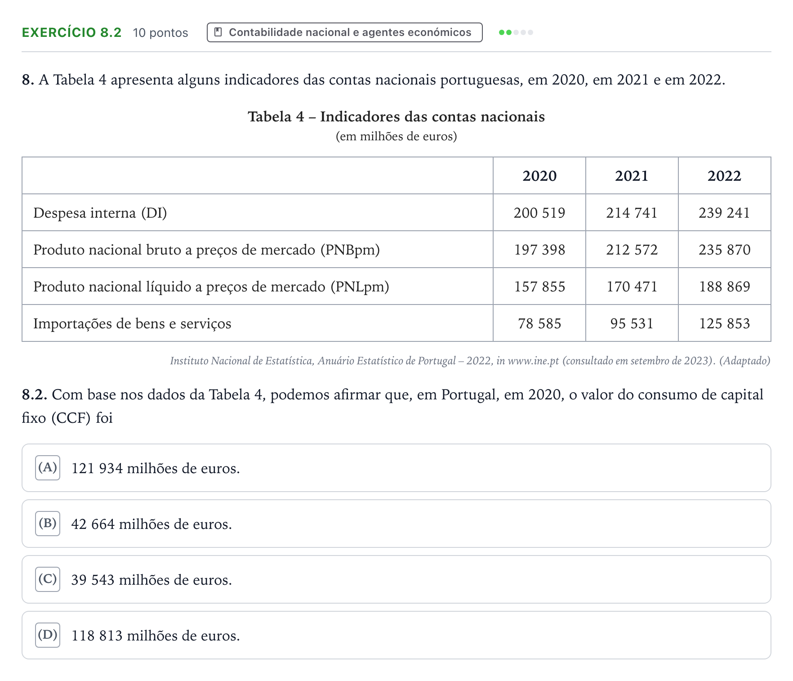Click the 2020 column header
The width and height of the screenshot is (793, 681).
[539, 176]
